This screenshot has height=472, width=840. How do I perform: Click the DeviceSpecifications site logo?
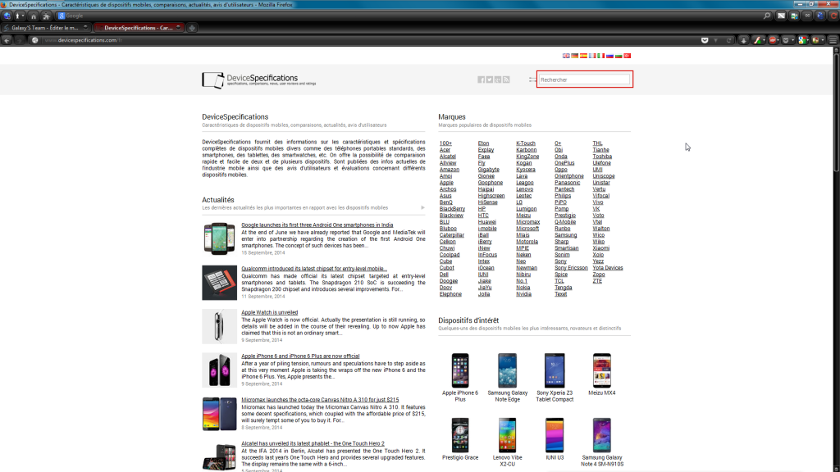(258, 79)
